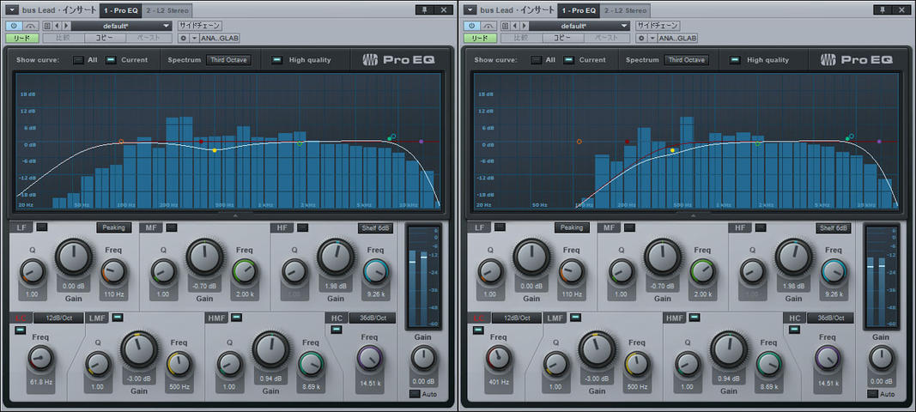Click the green リード button in left window
The image size is (916, 412).
click(x=23, y=38)
